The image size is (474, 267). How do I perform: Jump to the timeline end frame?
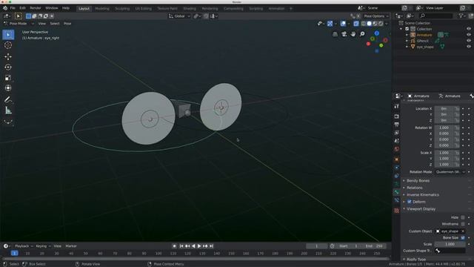[x=211, y=246]
